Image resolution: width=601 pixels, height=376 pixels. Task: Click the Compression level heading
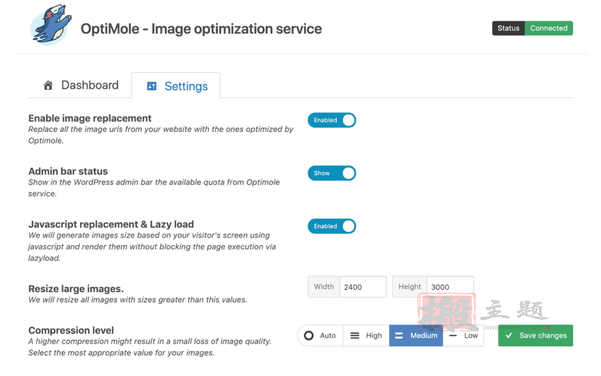click(71, 330)
